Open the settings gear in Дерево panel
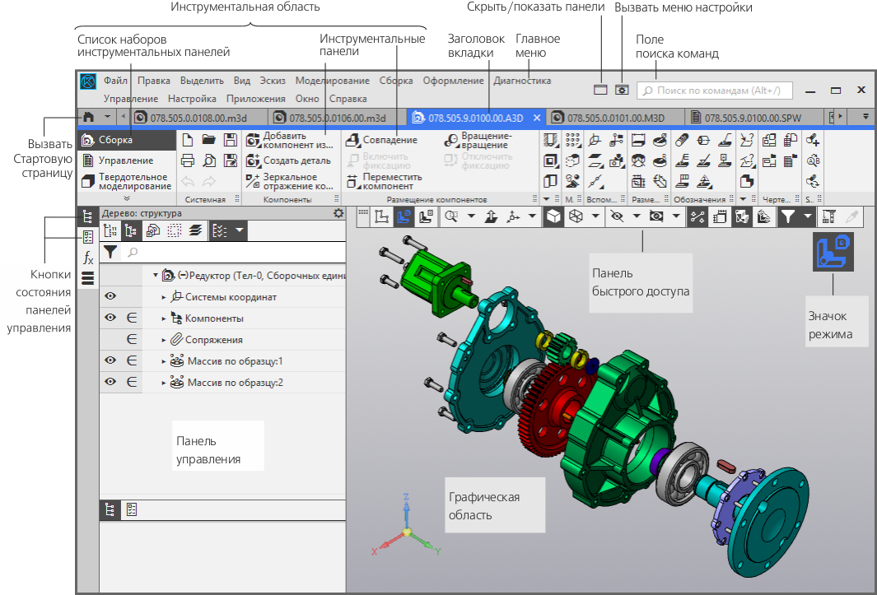The width and height of the screenshot is (877, 595). pos(338,213)
